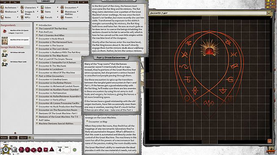Open the Store button
This screenshot has width=277, height=155.
click(x=14, y=138)
